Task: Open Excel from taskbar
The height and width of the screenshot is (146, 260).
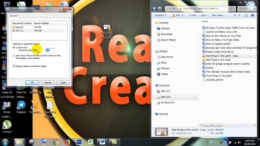Action: (91, 142)
